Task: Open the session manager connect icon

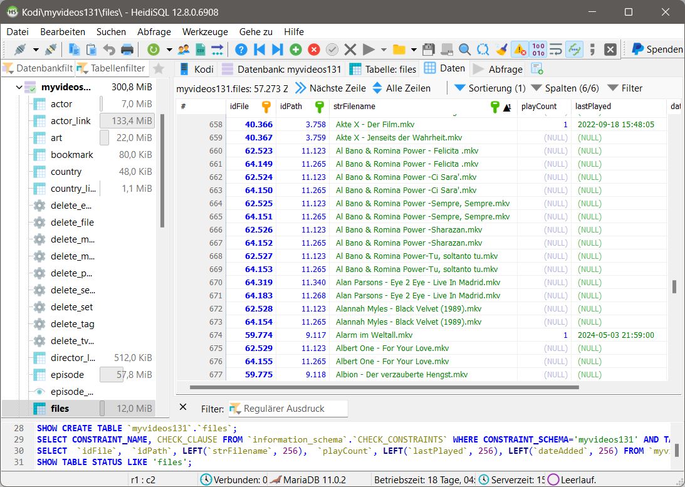Action: [x=20, y=50]
